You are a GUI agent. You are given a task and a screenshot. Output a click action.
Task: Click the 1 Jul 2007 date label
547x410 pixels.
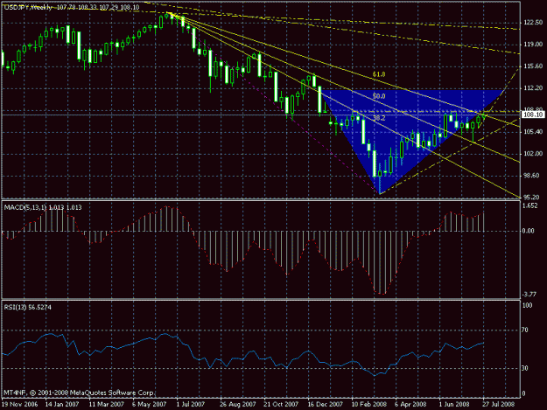[x=191, y=404]
